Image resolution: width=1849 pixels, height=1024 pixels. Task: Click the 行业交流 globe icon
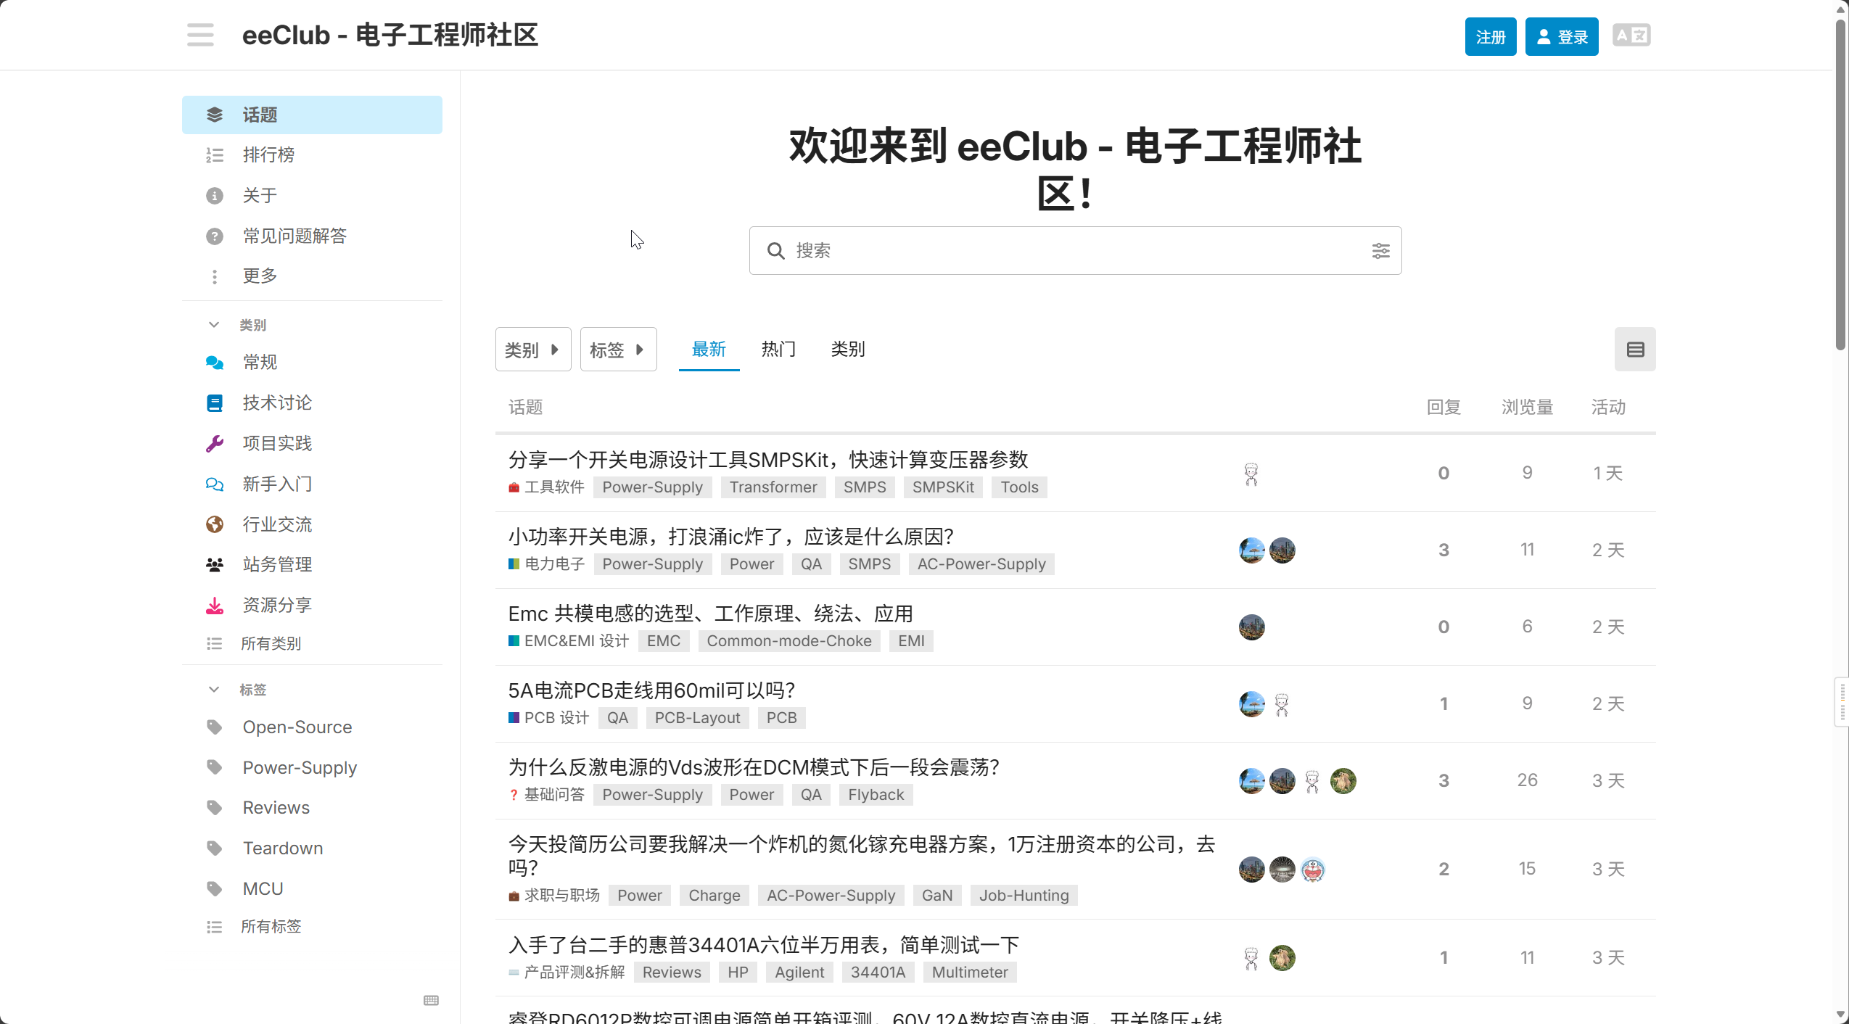click(215, 524)
